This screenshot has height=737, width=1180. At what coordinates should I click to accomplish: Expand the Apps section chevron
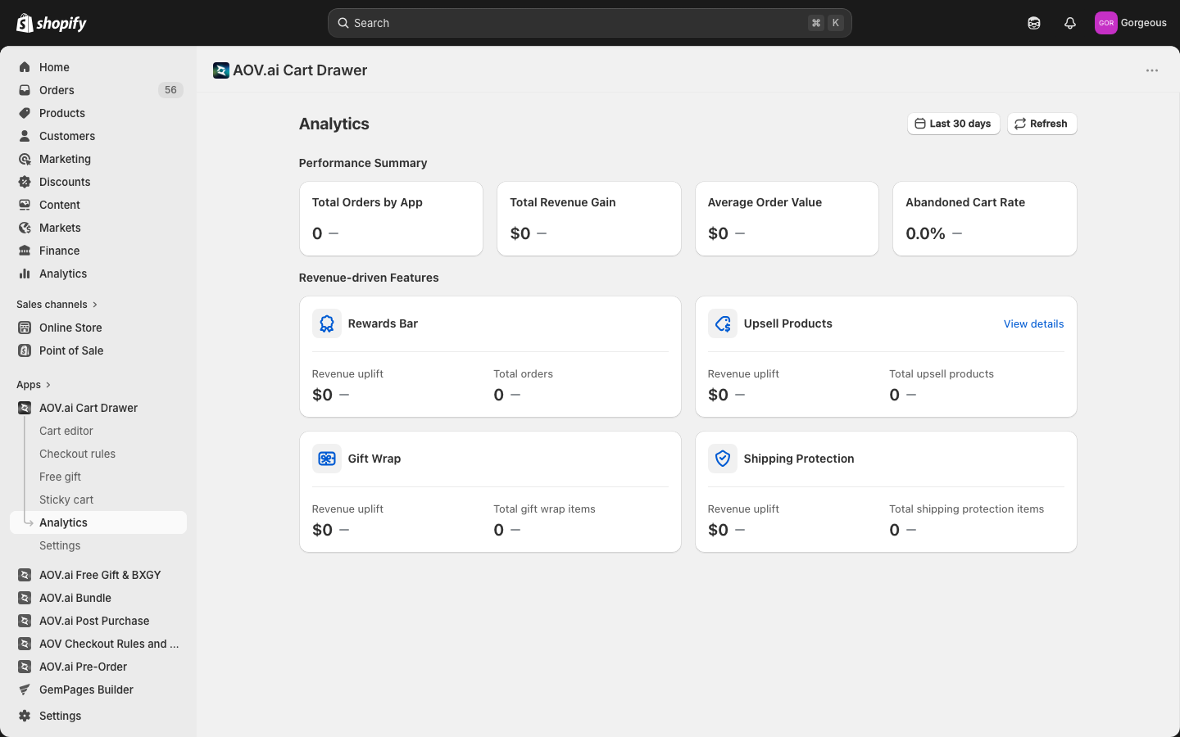48,385
